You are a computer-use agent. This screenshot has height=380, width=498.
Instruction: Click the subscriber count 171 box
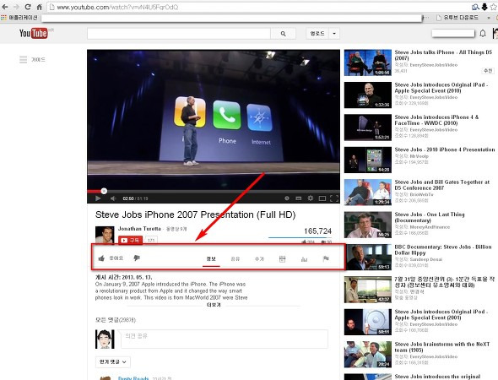click(x=151, y=240)
